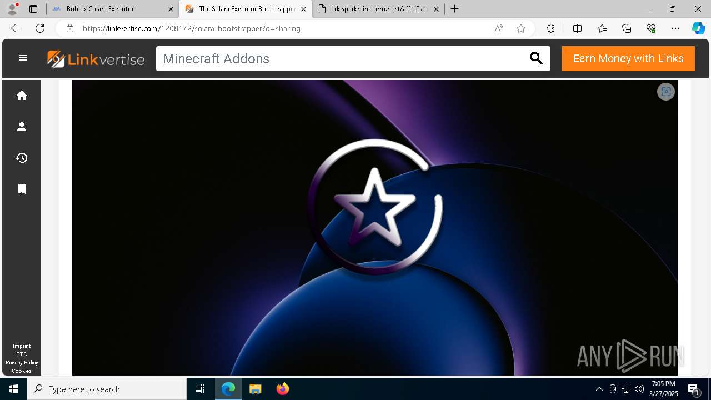Click Earn Money with Links button
This screenshot has width=711, height=400.
628,58
